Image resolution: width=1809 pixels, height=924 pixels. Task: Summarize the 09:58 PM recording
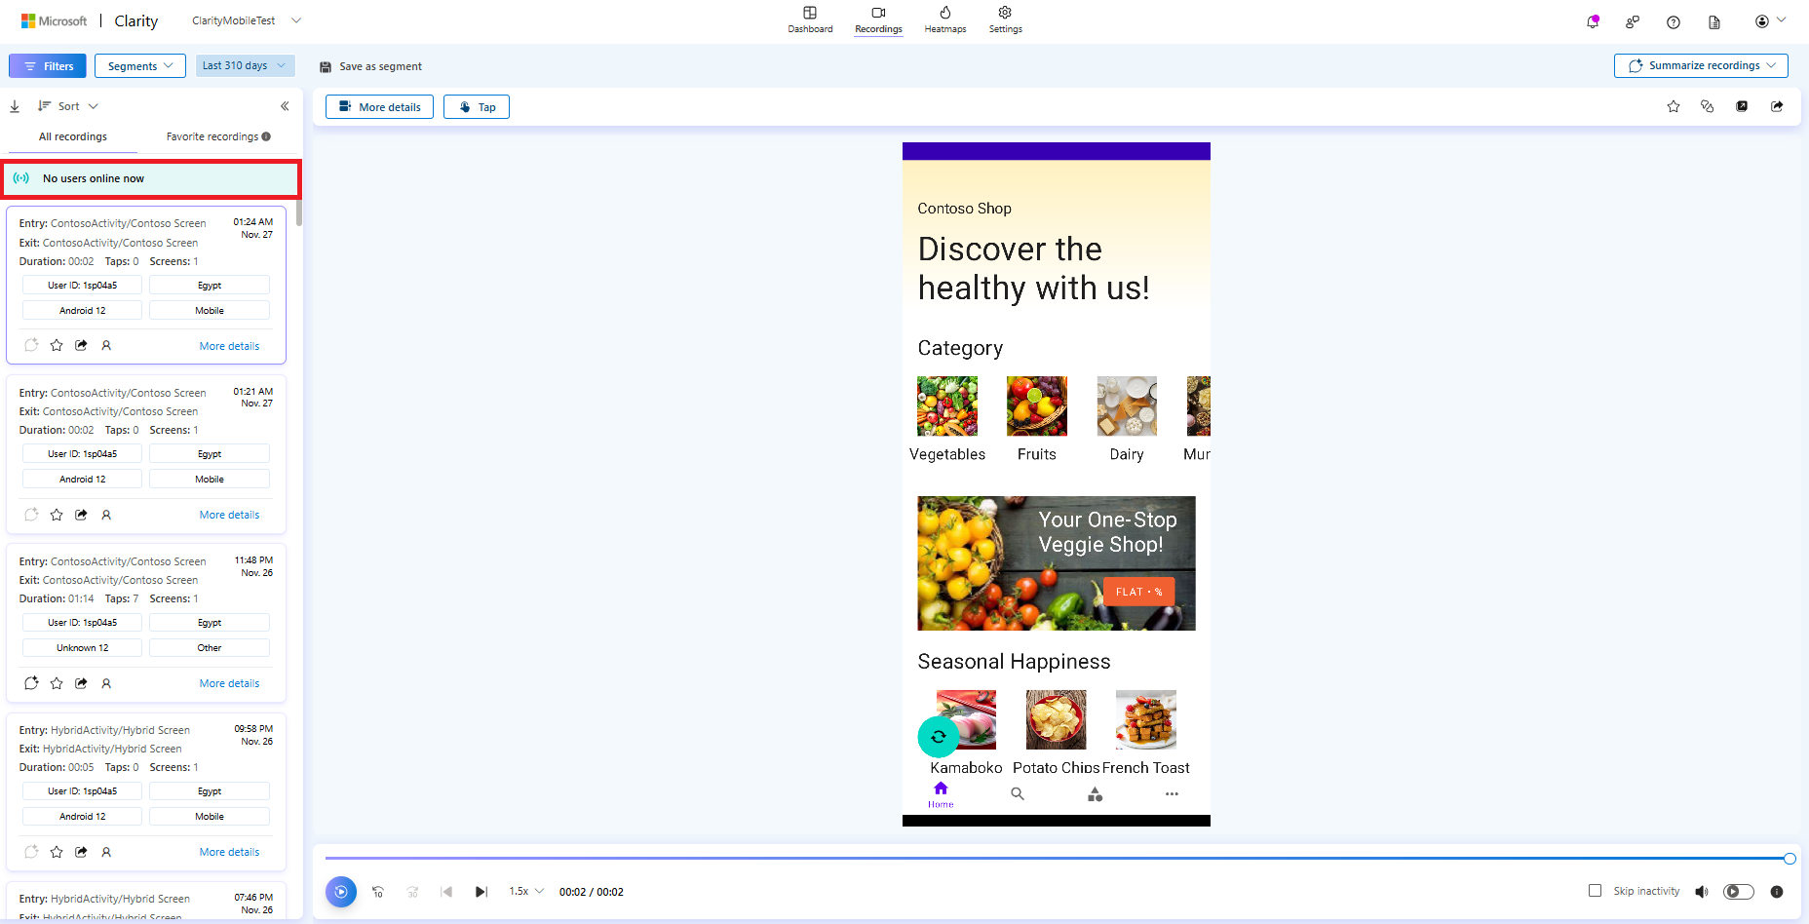coord(31,851)
